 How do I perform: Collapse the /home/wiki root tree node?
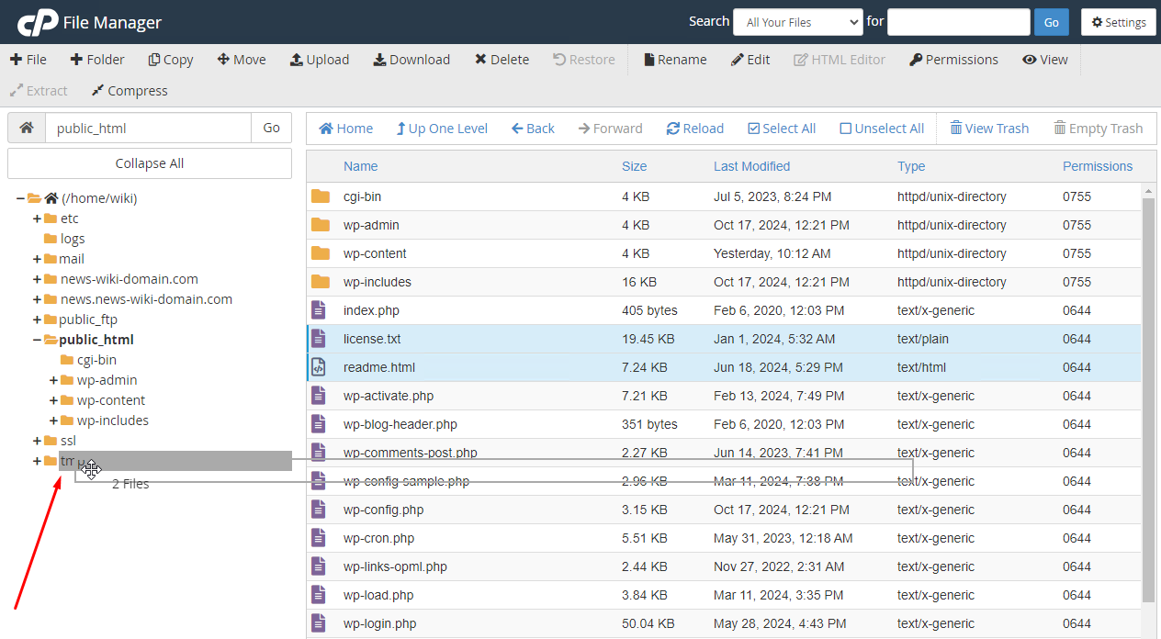20,198
